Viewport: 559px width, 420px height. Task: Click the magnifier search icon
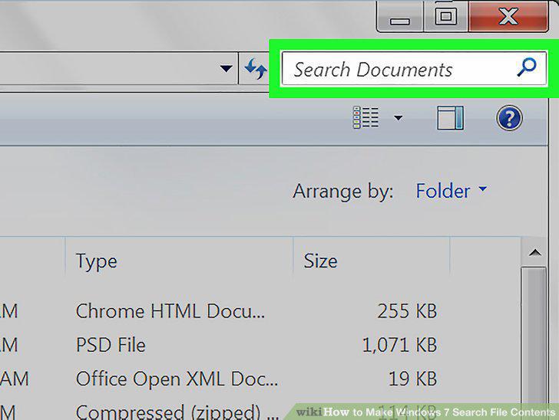(526, 67)
